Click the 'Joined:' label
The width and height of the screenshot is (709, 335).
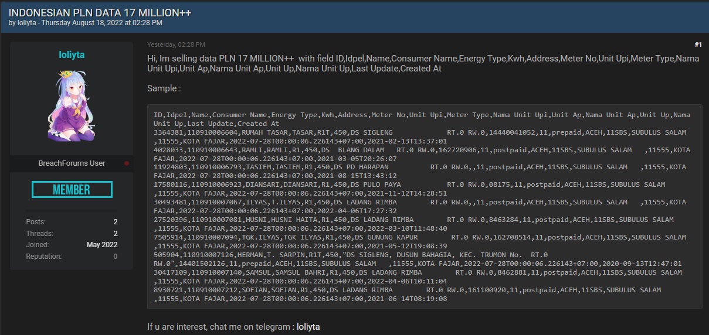[38, 245]
